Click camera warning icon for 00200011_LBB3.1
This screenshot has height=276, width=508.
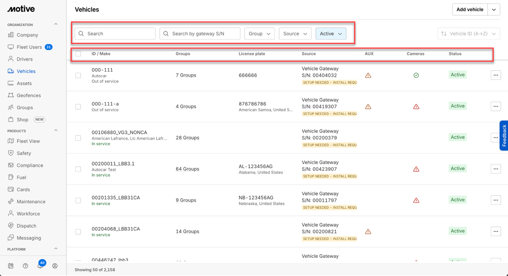coord(416,169)
